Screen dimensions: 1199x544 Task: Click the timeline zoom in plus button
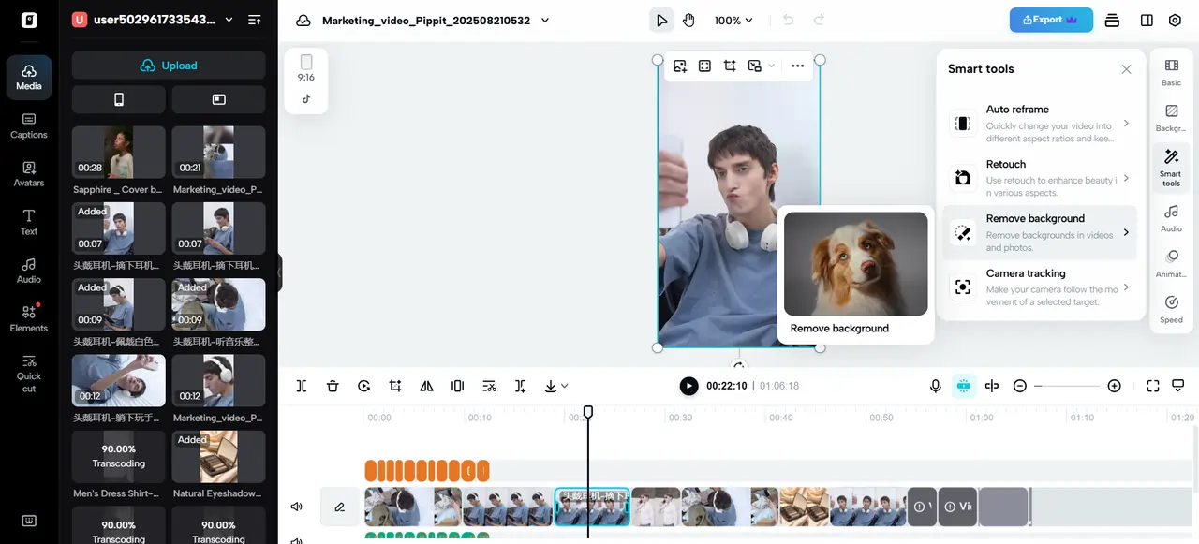pyautogui.click(x=1114, y=386)
